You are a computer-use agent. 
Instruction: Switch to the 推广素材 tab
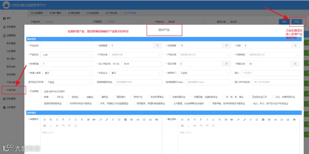click(55, 13)
